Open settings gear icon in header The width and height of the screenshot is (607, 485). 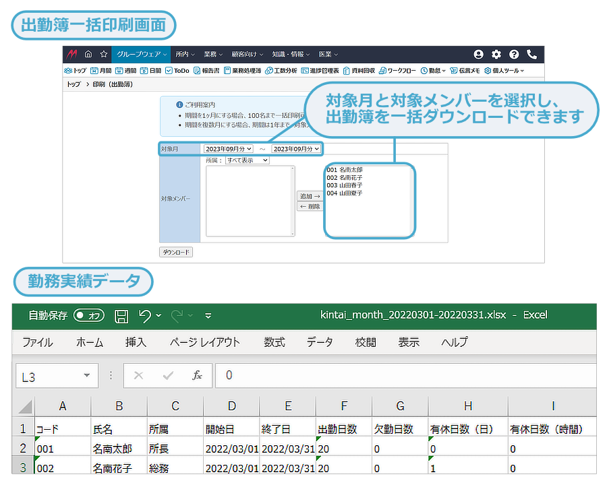click(x=496, y=55)
